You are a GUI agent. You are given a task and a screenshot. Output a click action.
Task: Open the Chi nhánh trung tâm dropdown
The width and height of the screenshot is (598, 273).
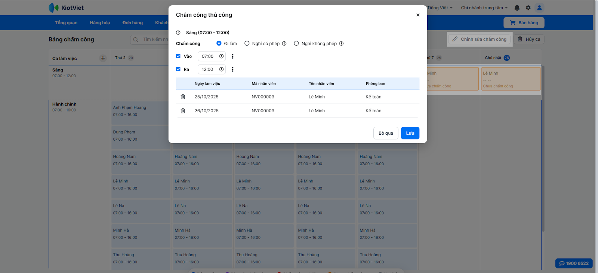click(x=484, y=8)
